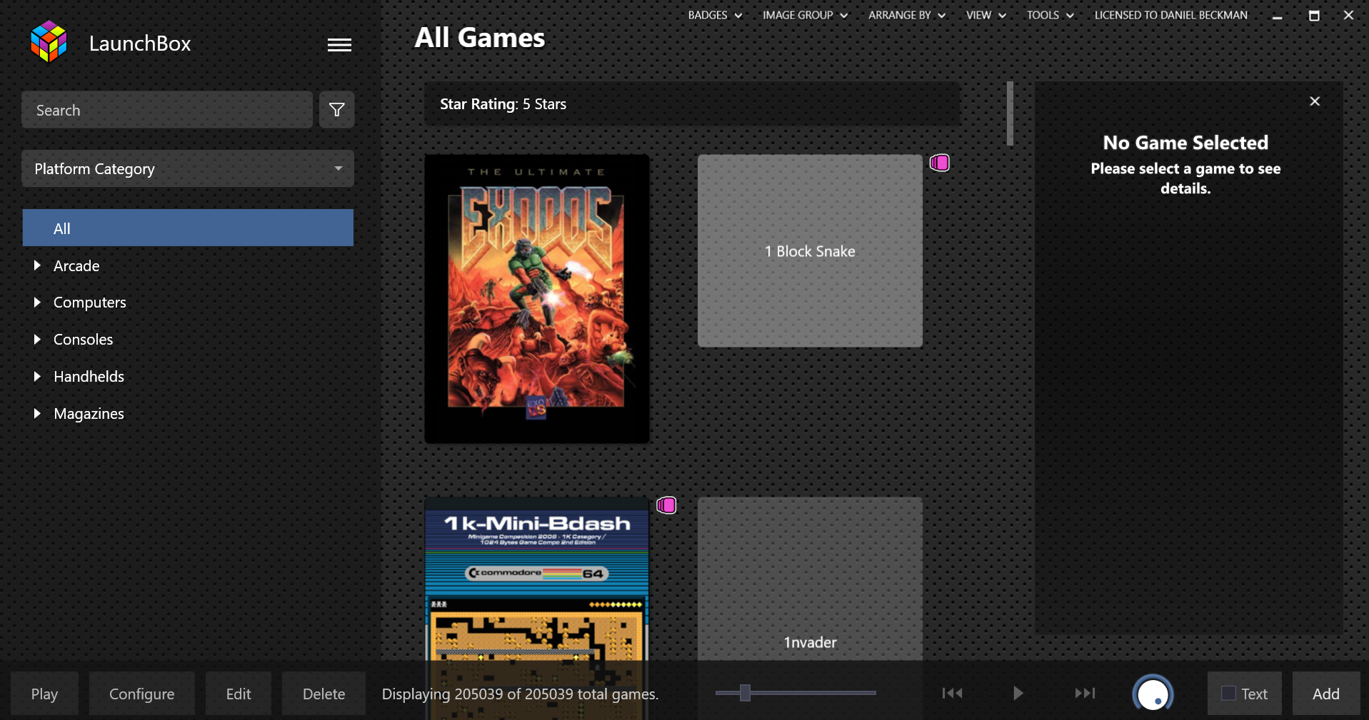Click the Add button
The width and height of the screenshot is (1369, 720).
1326,694
